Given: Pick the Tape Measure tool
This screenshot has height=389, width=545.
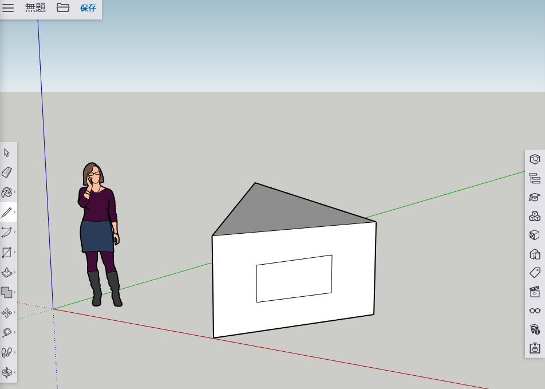Looking at the screenshot, I should [x=7, y=333].
